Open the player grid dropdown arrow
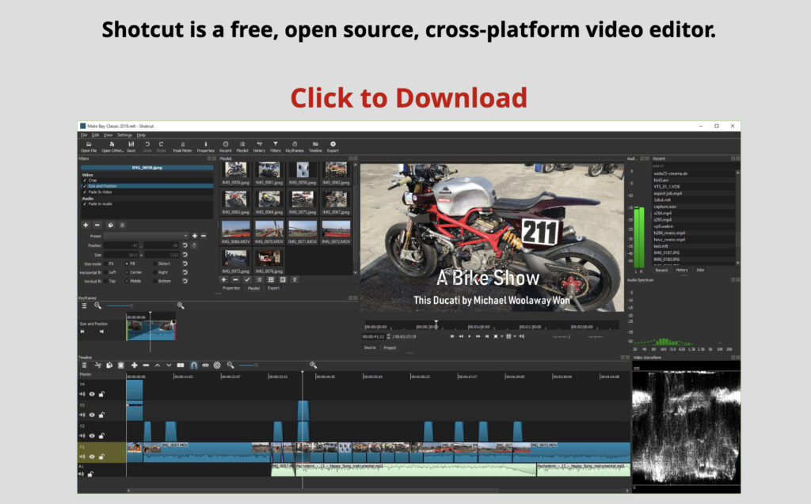 515,336
